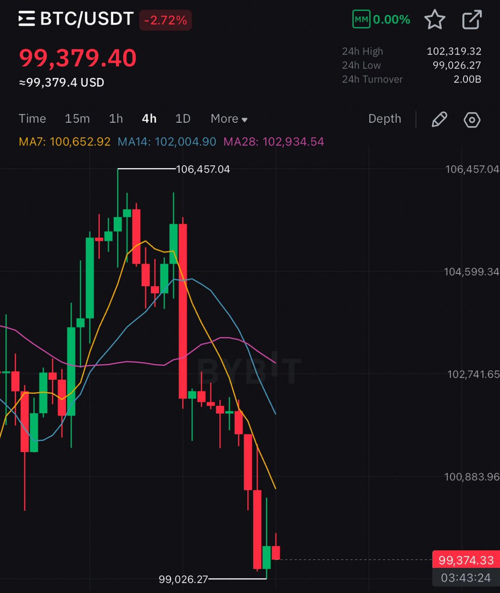This screenshot has height=593, width=500.
Task: Open the More timeframe dropdown
Action: 228,119
